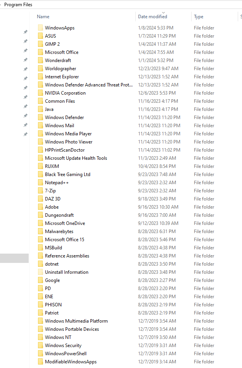Sort by the Date modified column header
Image resolution: width=242 pixels, height=368 pixels.
pos(152,17)
